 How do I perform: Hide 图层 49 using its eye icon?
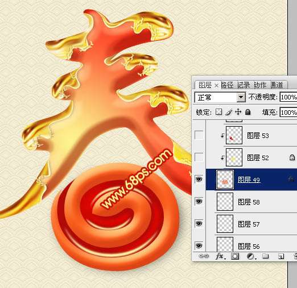pyautogui.click(x=199, y=179)
